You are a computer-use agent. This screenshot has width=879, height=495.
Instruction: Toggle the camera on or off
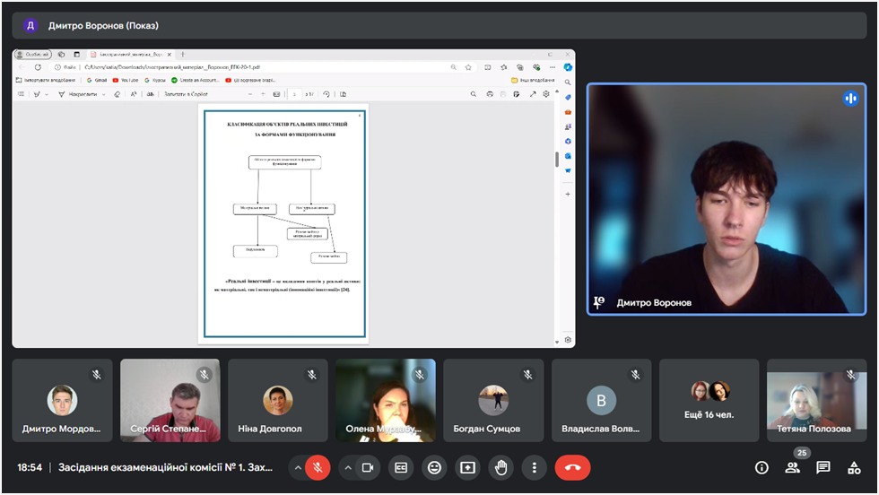click(x=367, y=467)
